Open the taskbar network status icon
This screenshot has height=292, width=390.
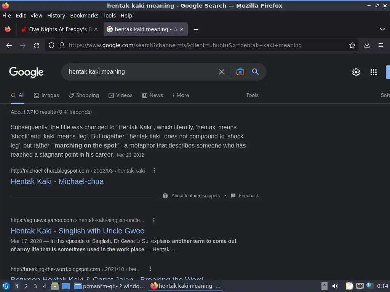360,286
